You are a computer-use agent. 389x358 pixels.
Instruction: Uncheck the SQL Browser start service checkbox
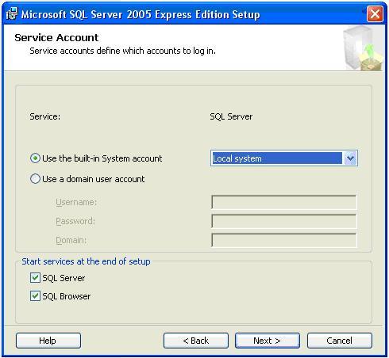pos(35,296)
